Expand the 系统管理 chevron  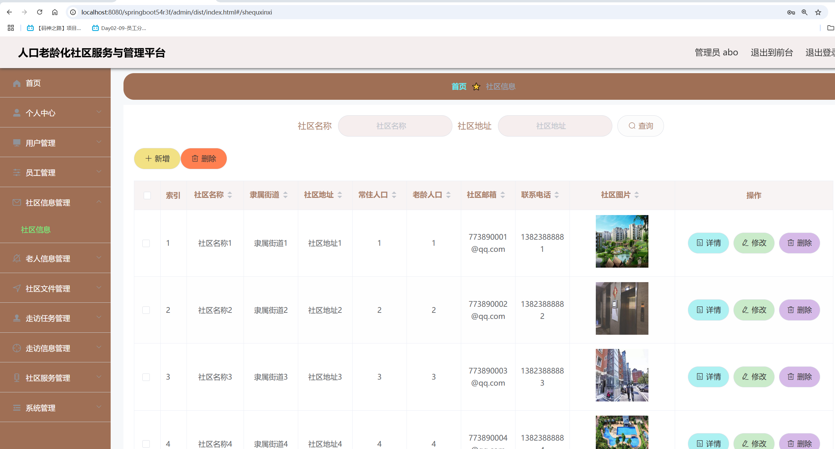click(x=99, y=407)
